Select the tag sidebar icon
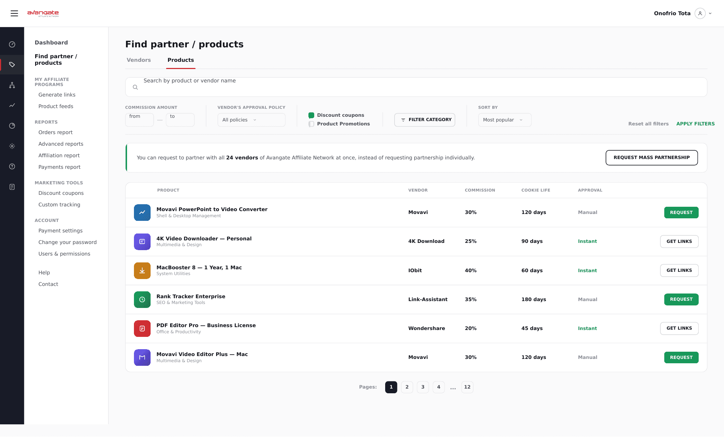724x437 pixels. tap(12, 65)
